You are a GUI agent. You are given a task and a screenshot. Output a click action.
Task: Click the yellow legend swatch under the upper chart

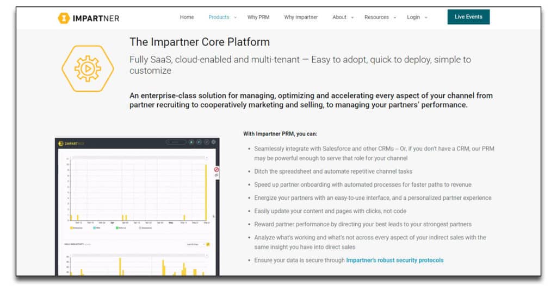(71, 228)
